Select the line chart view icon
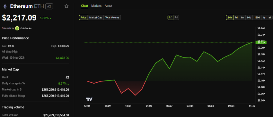 click(x=171, y=17)
